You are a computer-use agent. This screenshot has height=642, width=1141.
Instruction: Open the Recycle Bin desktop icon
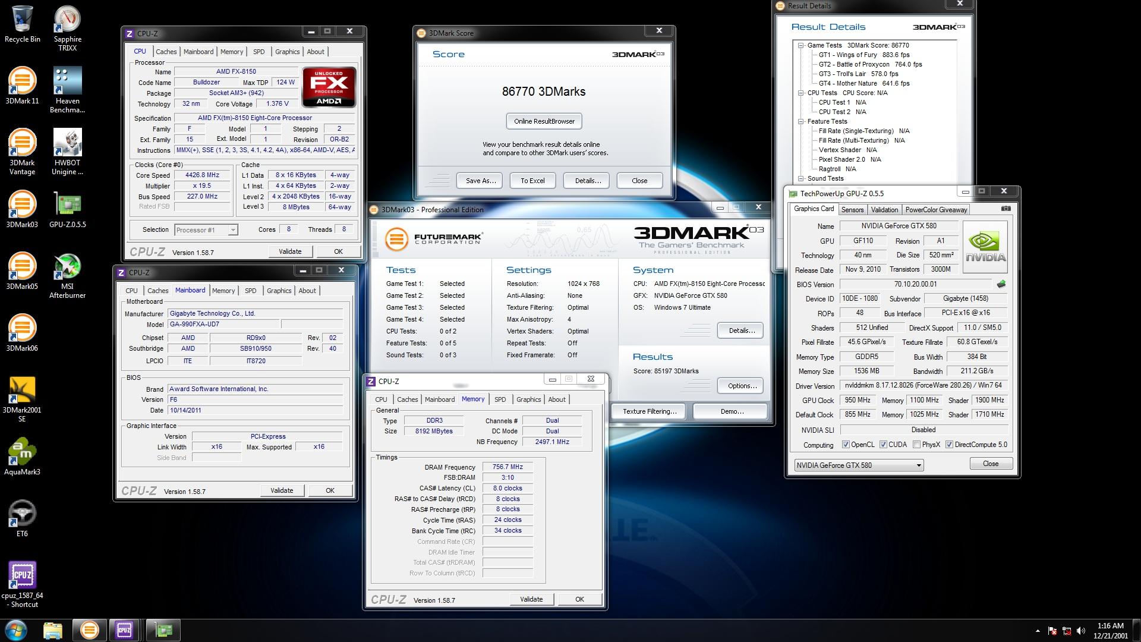click(x=22, y=24)
